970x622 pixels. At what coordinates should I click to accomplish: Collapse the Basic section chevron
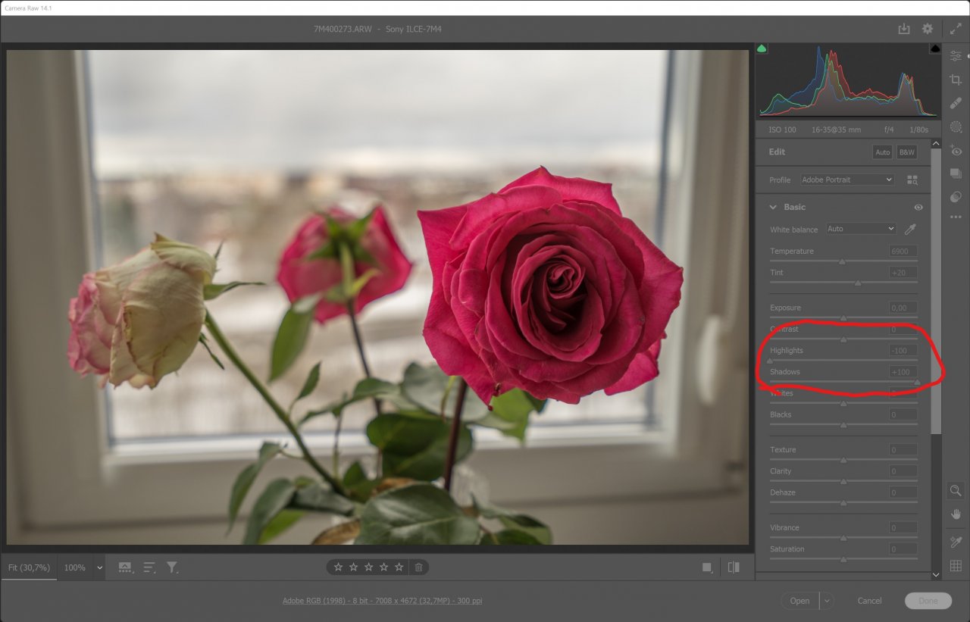point(773,207)
